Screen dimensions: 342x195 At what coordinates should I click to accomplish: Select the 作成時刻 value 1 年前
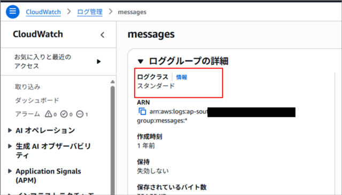(146, 145)
